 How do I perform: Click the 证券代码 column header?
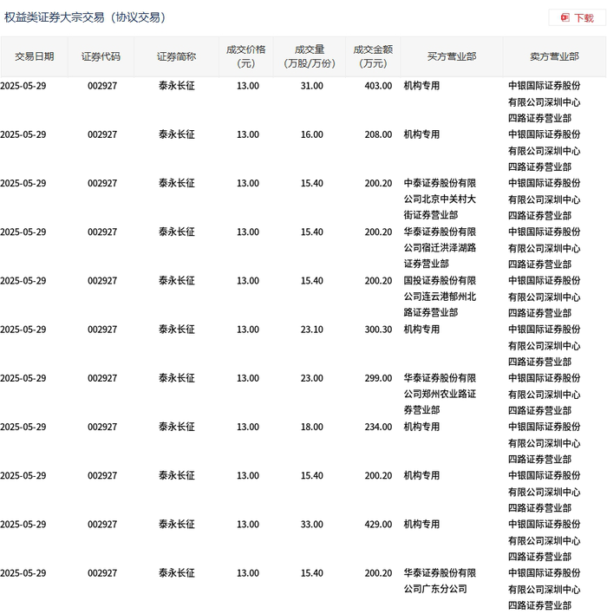(x=101, y=56)
